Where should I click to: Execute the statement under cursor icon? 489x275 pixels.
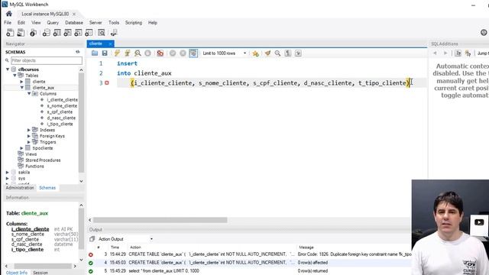coord(128,53)
